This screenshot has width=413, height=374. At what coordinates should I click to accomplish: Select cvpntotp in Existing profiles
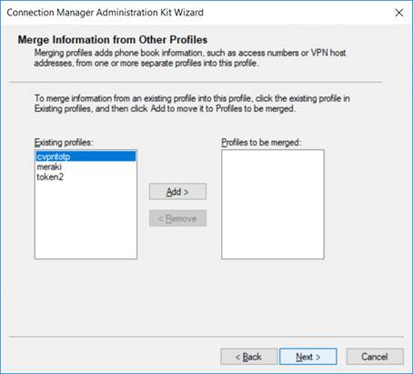(86, 157)
